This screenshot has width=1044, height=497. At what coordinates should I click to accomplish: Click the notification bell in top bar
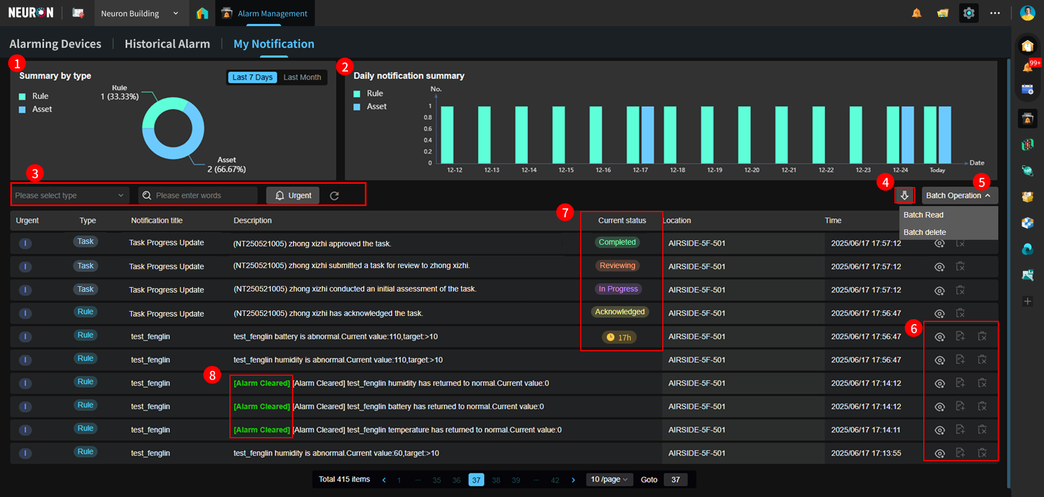(x=917, y=13)
